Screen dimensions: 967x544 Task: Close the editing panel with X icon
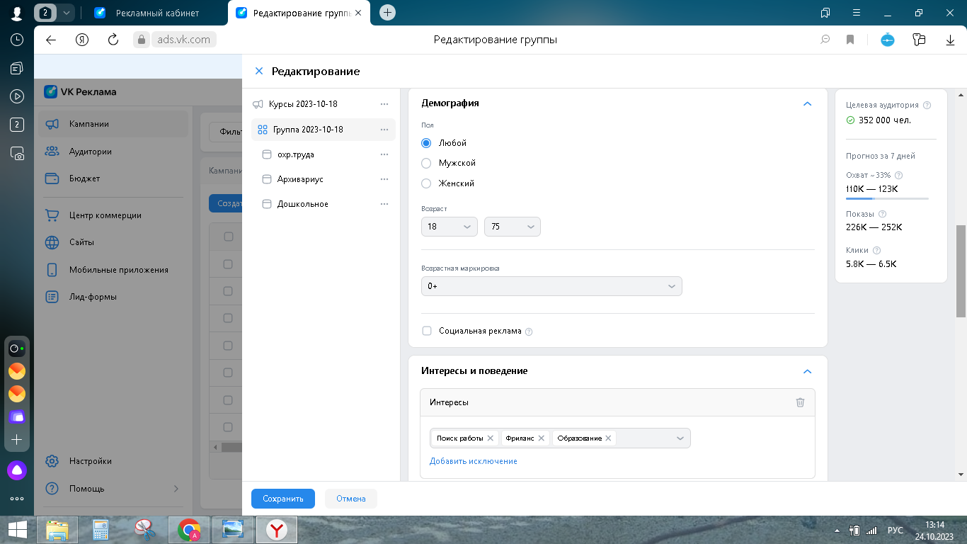258,71
